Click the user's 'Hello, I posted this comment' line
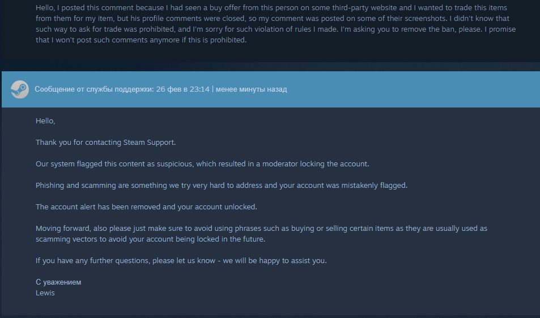This screenshot has height=318, width=540. click(x=271, y=7)
